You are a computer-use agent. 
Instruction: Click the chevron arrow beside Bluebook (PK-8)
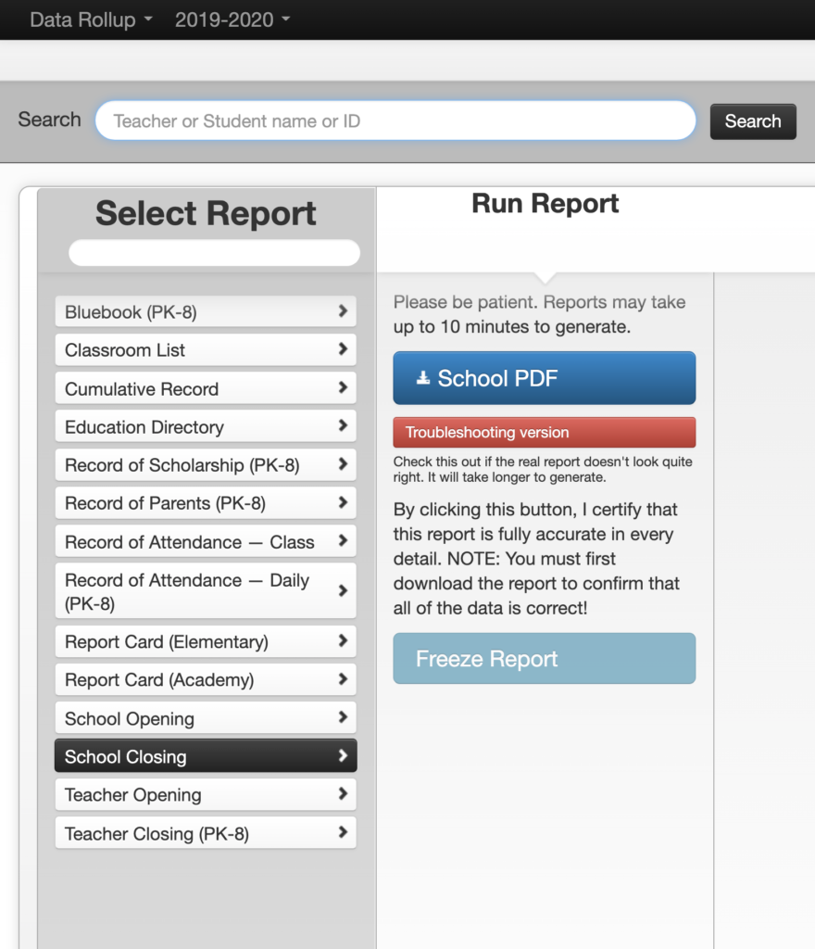pos(343,311)
